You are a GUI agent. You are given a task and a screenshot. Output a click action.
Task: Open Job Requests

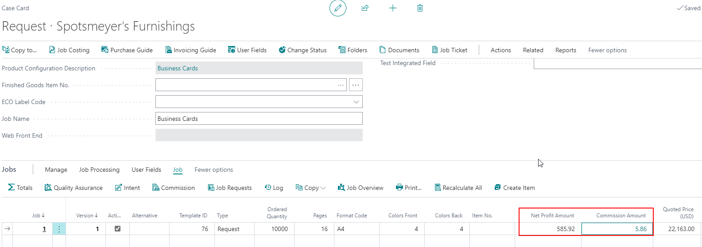pos(230,188)
